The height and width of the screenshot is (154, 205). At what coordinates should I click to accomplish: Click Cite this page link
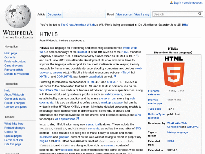[x=13, y=144]
